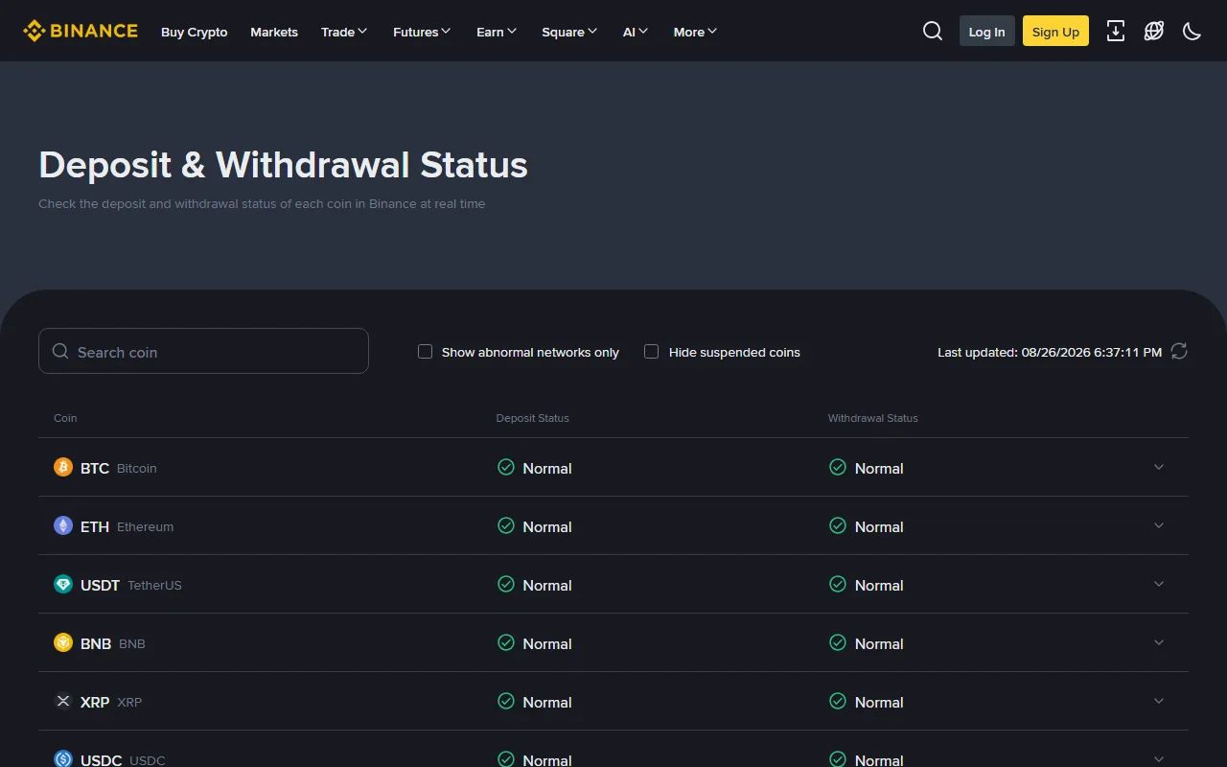Open the Markets page
Image resolution: width=1227 pixels, height=767 pixels.
click(274, 32)
